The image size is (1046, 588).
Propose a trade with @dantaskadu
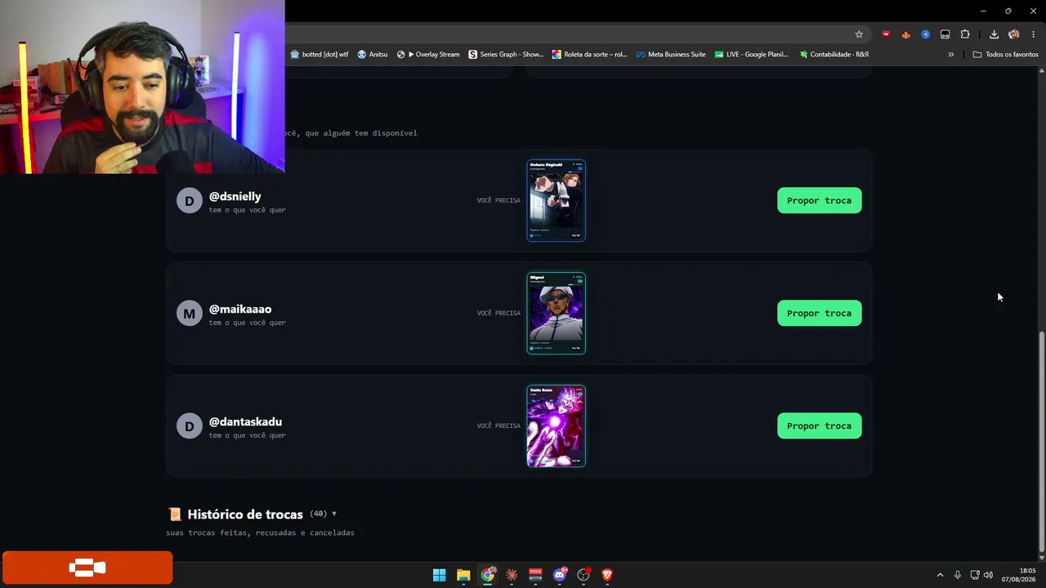819,425
